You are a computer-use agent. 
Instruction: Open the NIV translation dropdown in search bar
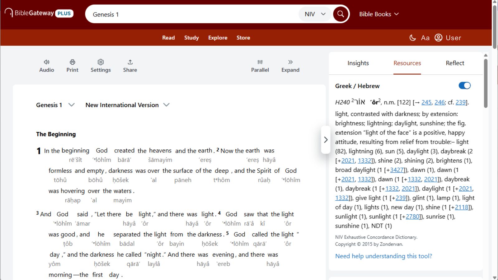click(315, 14)
